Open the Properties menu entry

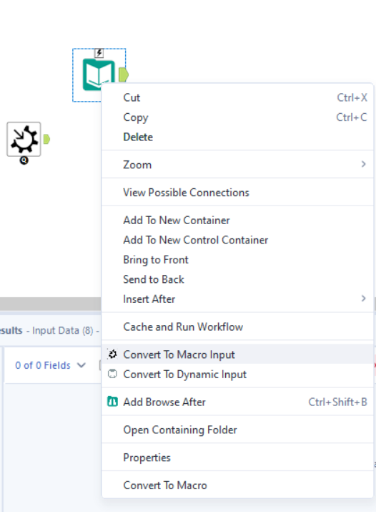pos(237,458)
